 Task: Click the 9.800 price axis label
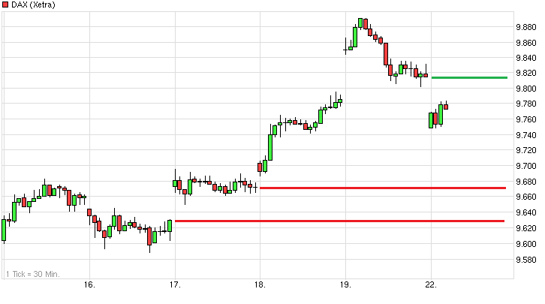(525, 89)
